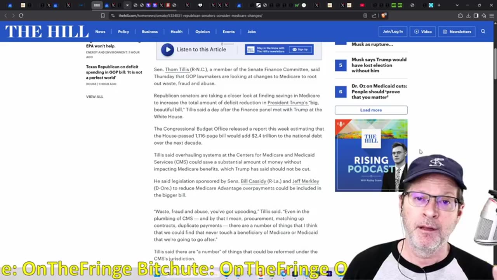Reload the current page
This screenshot has width=497, height=280.
tap(21, 16)
